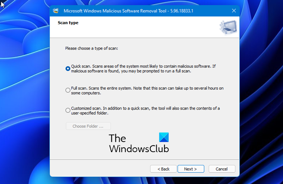This screenshot has height=184, width=283.
Task: Close the Malicious Software Removal Tool window
Action: (234, 11)
